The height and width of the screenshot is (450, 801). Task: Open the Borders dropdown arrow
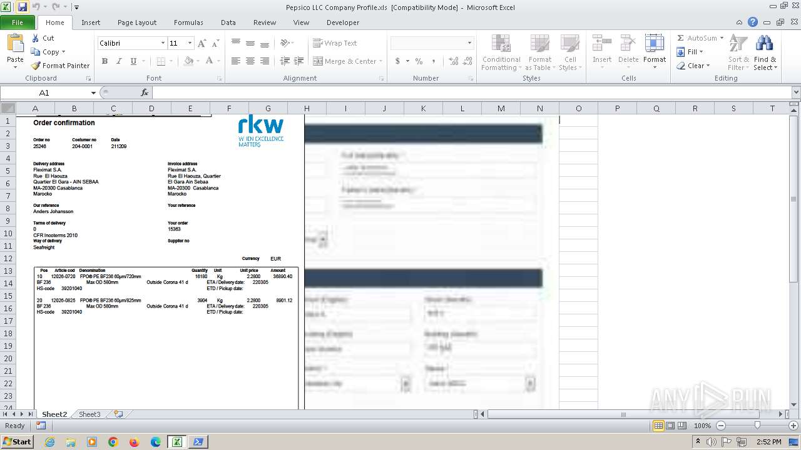pos(171,61)
